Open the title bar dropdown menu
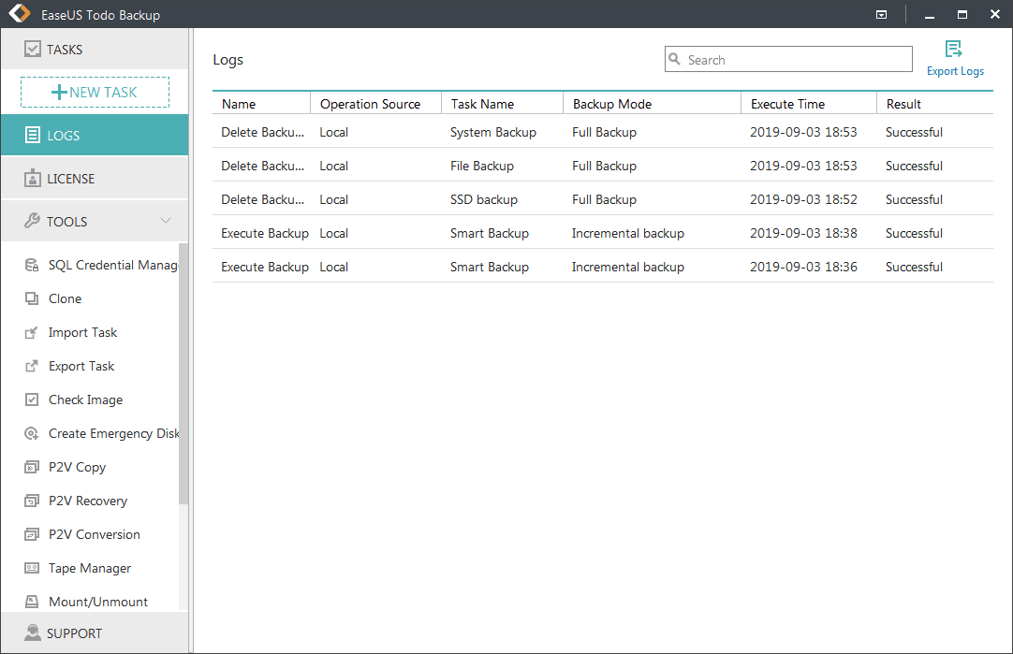Image resolution: width=1013 pixels, height=654 pixels. [x=881, y=15]
